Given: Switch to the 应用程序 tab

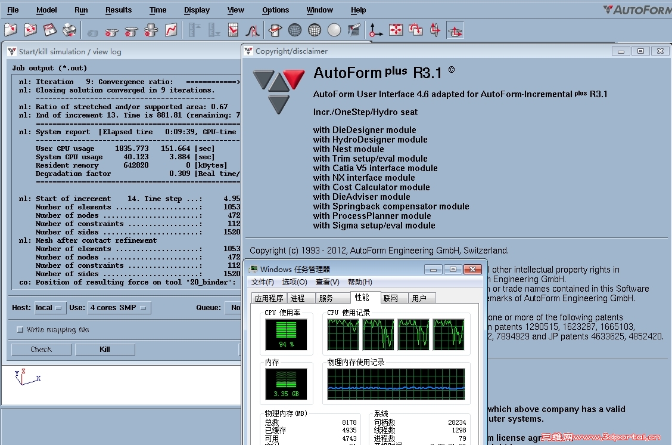Looking at the screenshot, I should click(269, 298).
